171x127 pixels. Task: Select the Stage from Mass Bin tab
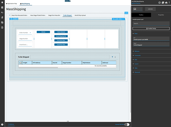(54, 15)
